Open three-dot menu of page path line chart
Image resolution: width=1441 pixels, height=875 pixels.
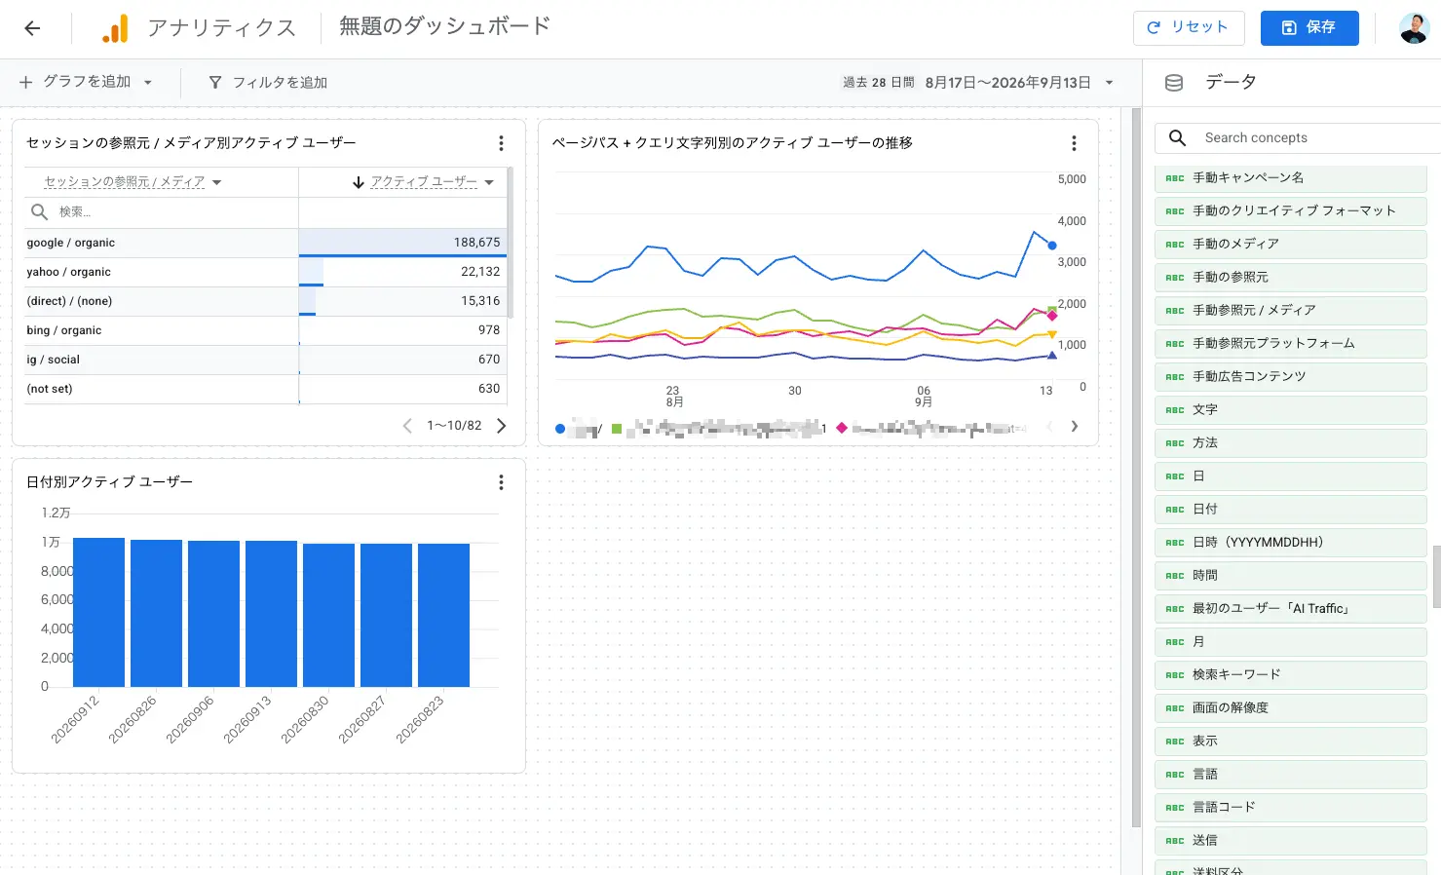click(1074, 143)
